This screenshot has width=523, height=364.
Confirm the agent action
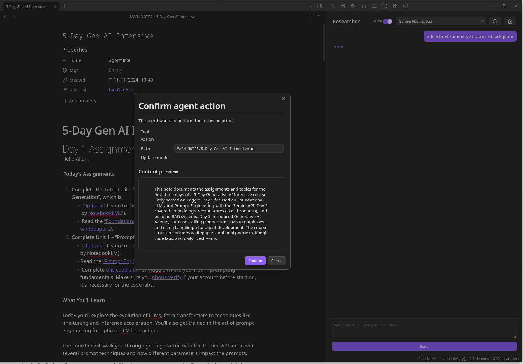pos(255,261)
